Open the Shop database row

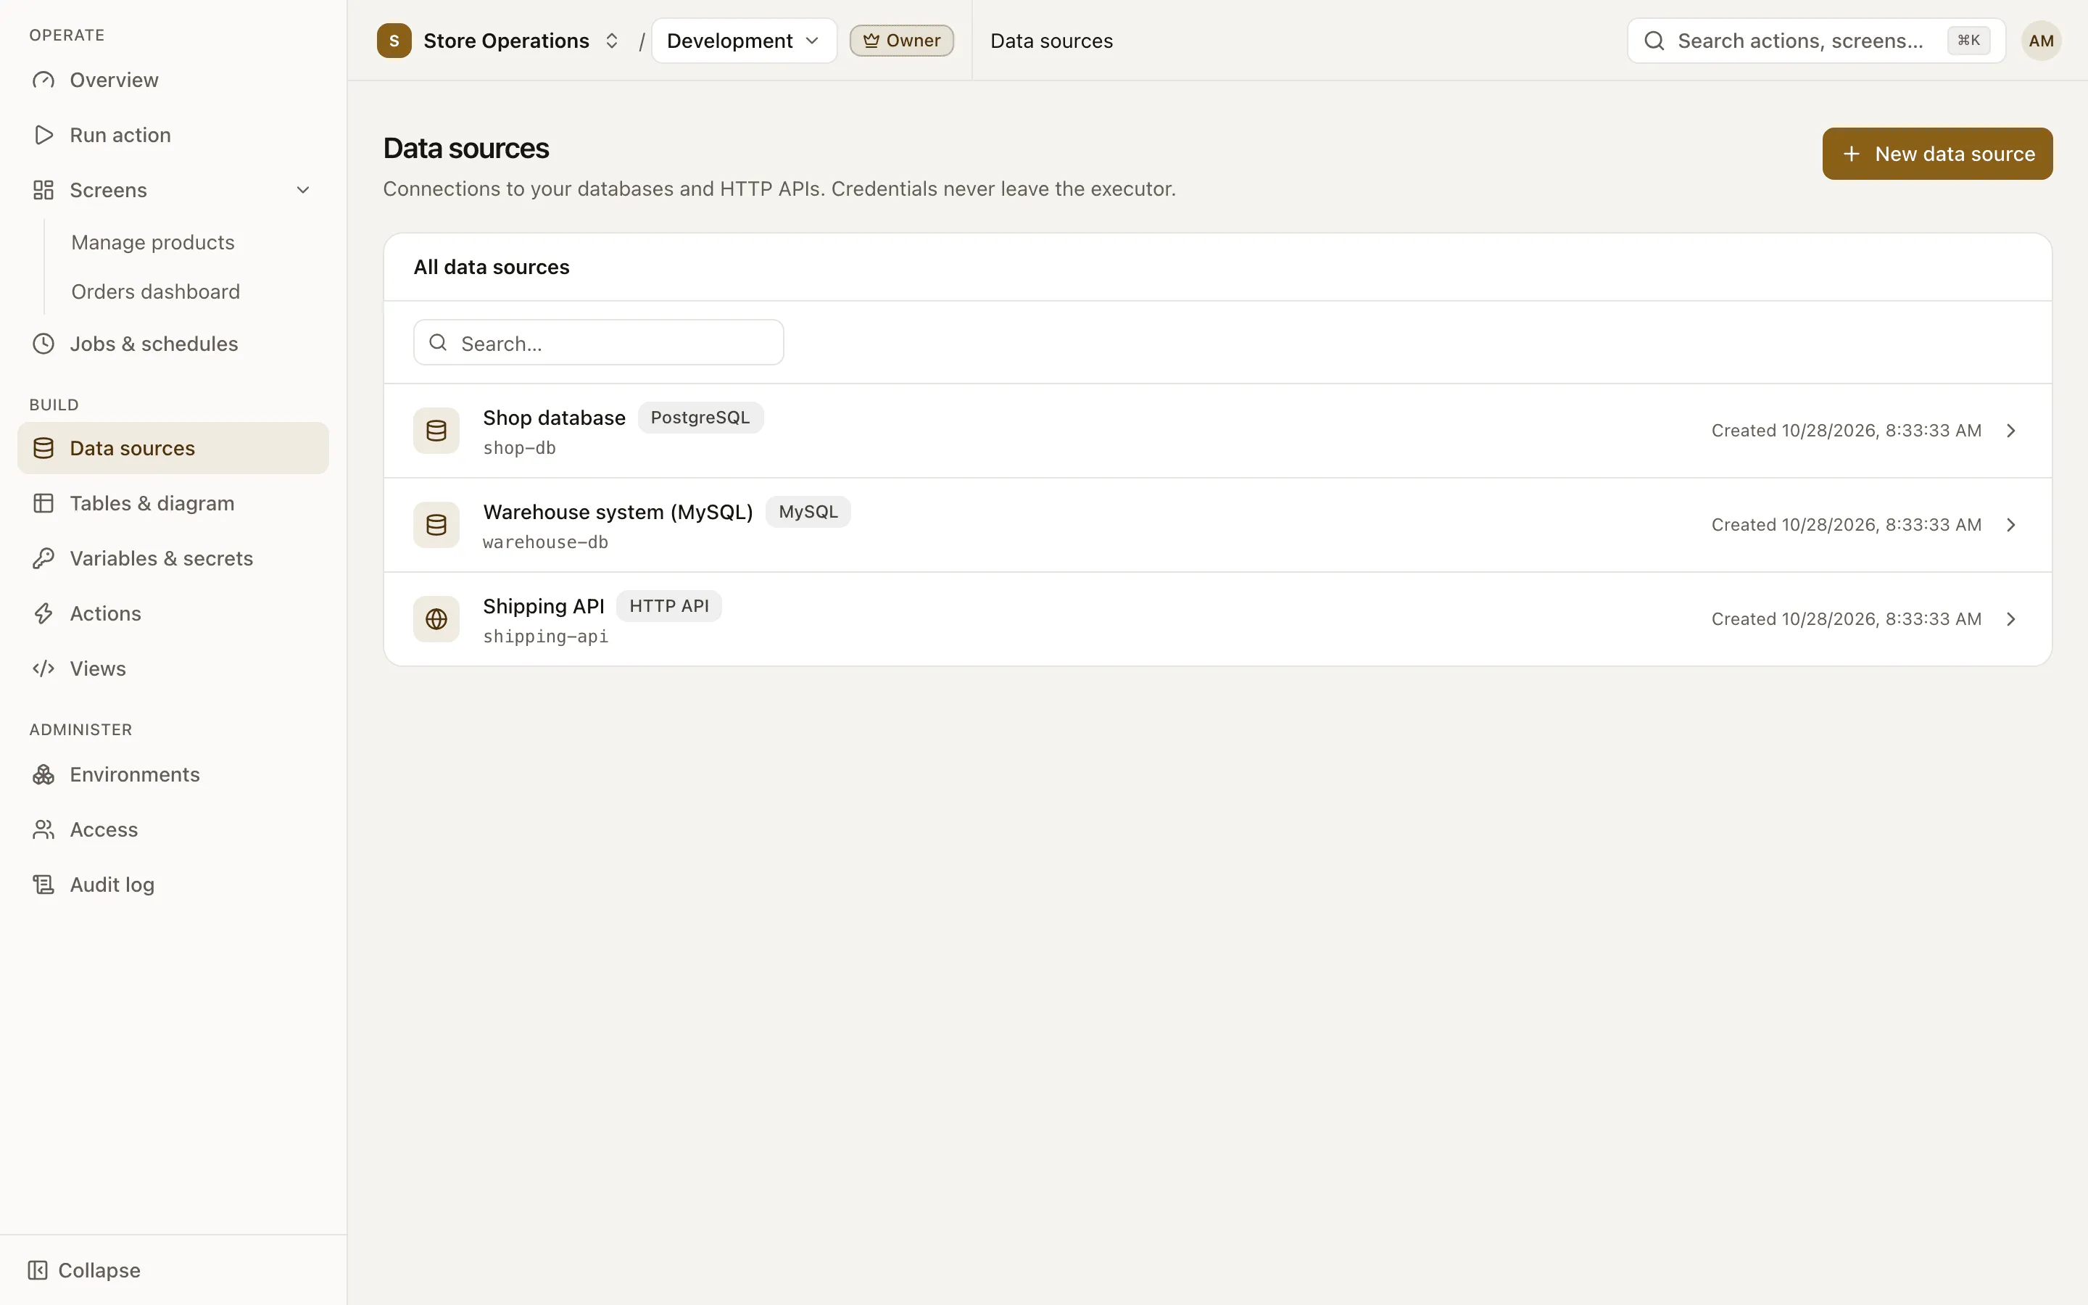pos(1217,431)
